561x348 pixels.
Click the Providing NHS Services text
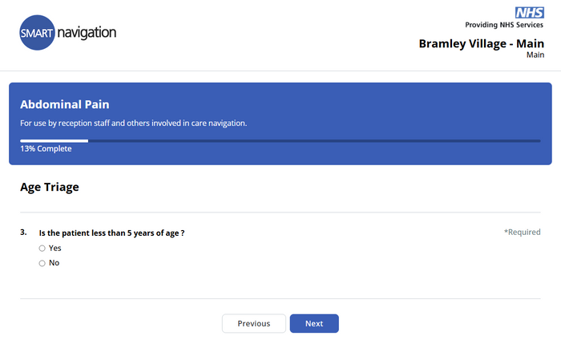click(504, 25)
